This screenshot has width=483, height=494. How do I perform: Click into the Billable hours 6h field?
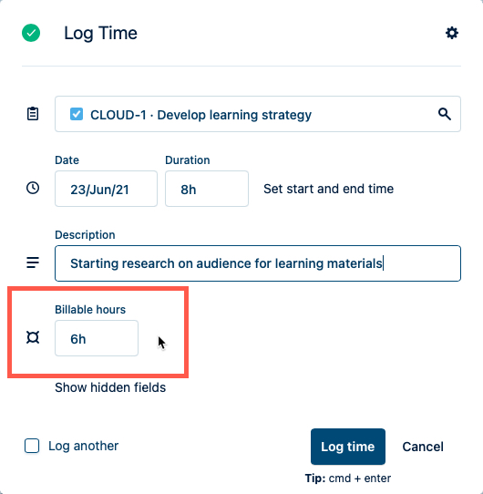(97, 338)
